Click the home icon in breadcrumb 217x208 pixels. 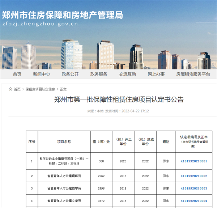(x=10, y=89)
